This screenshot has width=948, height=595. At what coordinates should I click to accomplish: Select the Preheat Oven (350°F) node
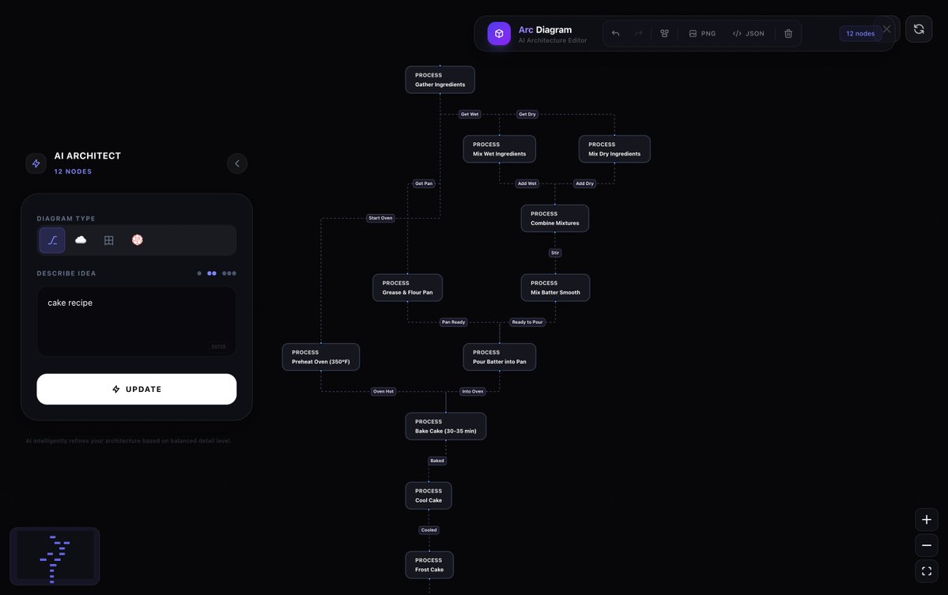[x=321, y=357]
